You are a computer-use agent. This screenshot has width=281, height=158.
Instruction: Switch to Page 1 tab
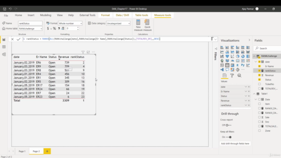22,151
